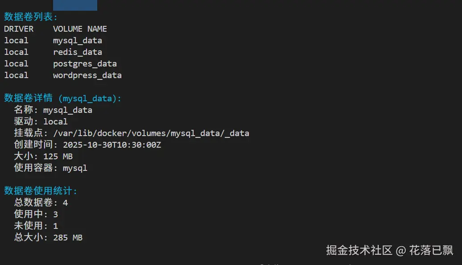Select the DRIVER column header
The height and width of the screenshot is (265, 462).
19,29
